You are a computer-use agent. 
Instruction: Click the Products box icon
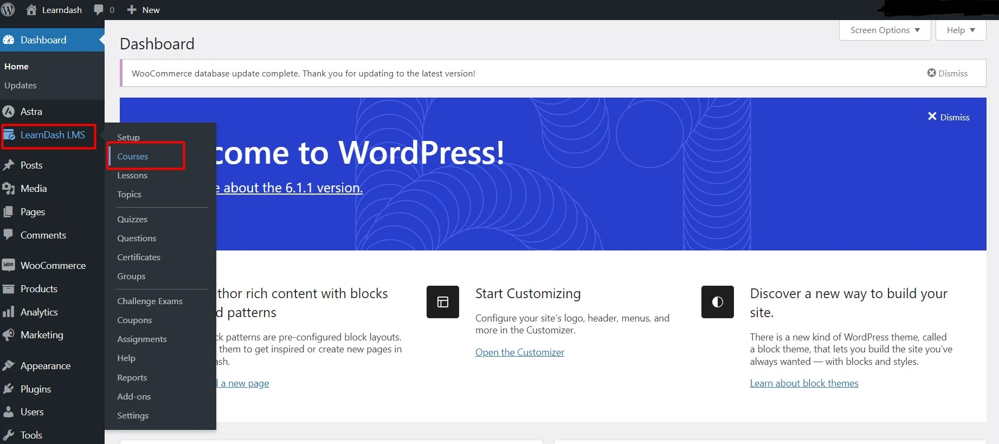click(x=9, y=289)
